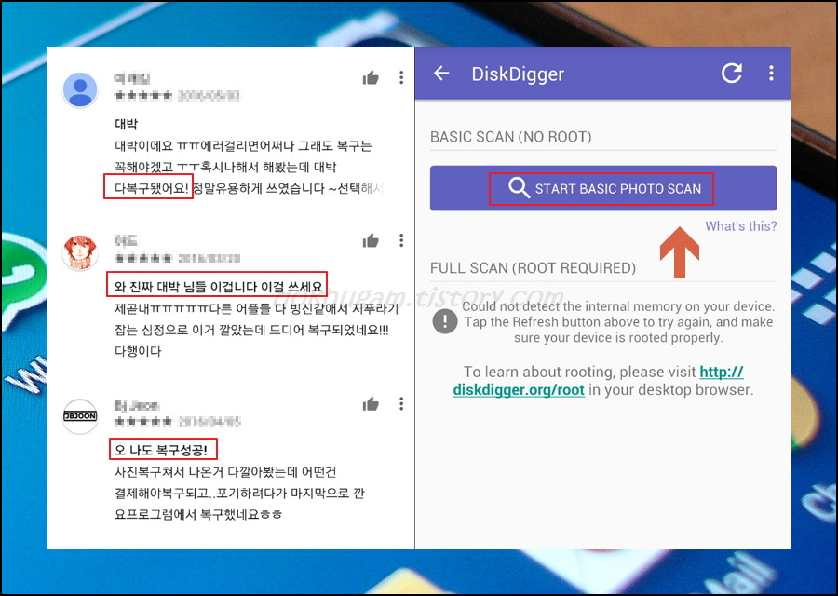Open the diskdigger.org/root link
Image resolution: width=838 pixels, height=596 pixels.
[x=598, y=381]
